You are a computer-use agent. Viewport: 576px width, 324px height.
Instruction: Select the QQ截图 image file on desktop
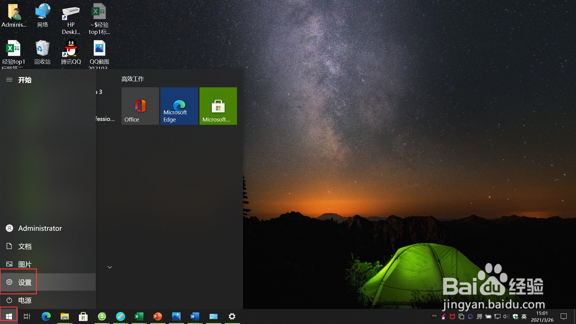pos(99,54)
